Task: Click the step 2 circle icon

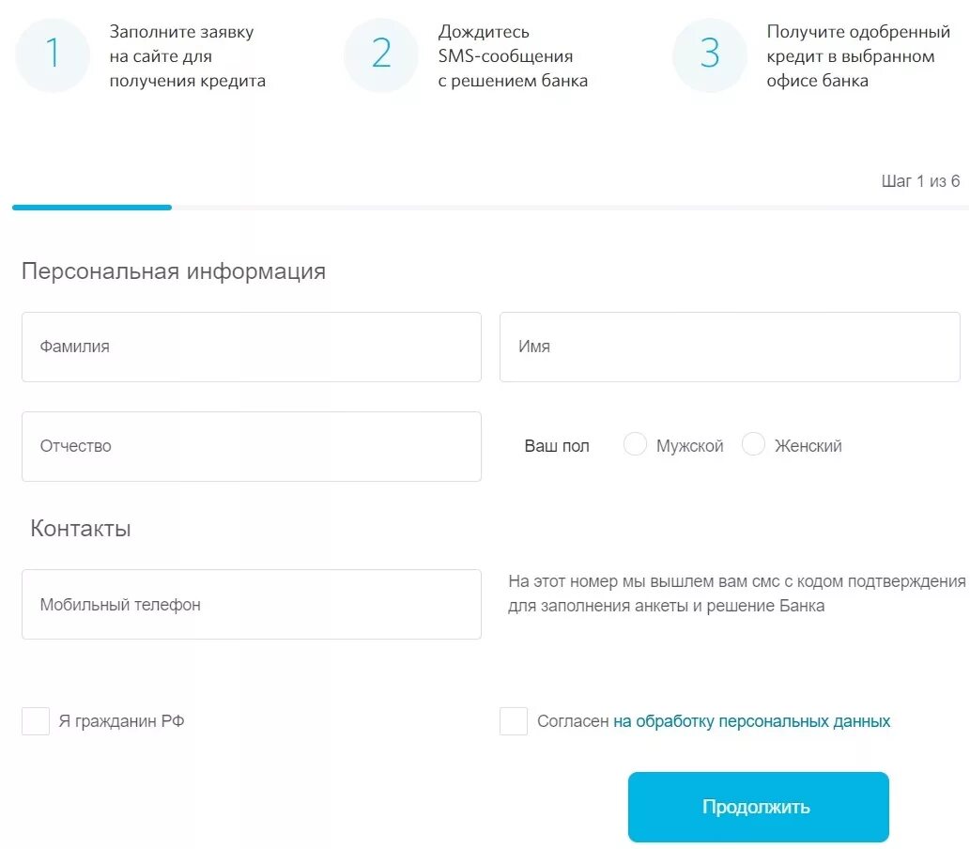Action: pos(381,55)
